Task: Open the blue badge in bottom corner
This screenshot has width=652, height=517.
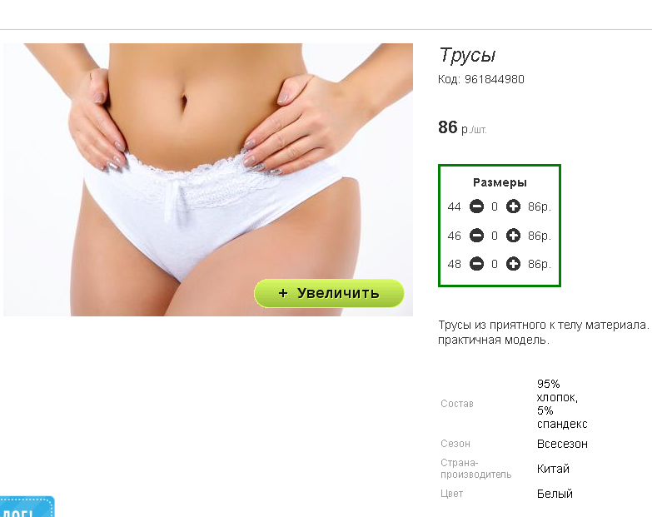Action: point(27,507)
